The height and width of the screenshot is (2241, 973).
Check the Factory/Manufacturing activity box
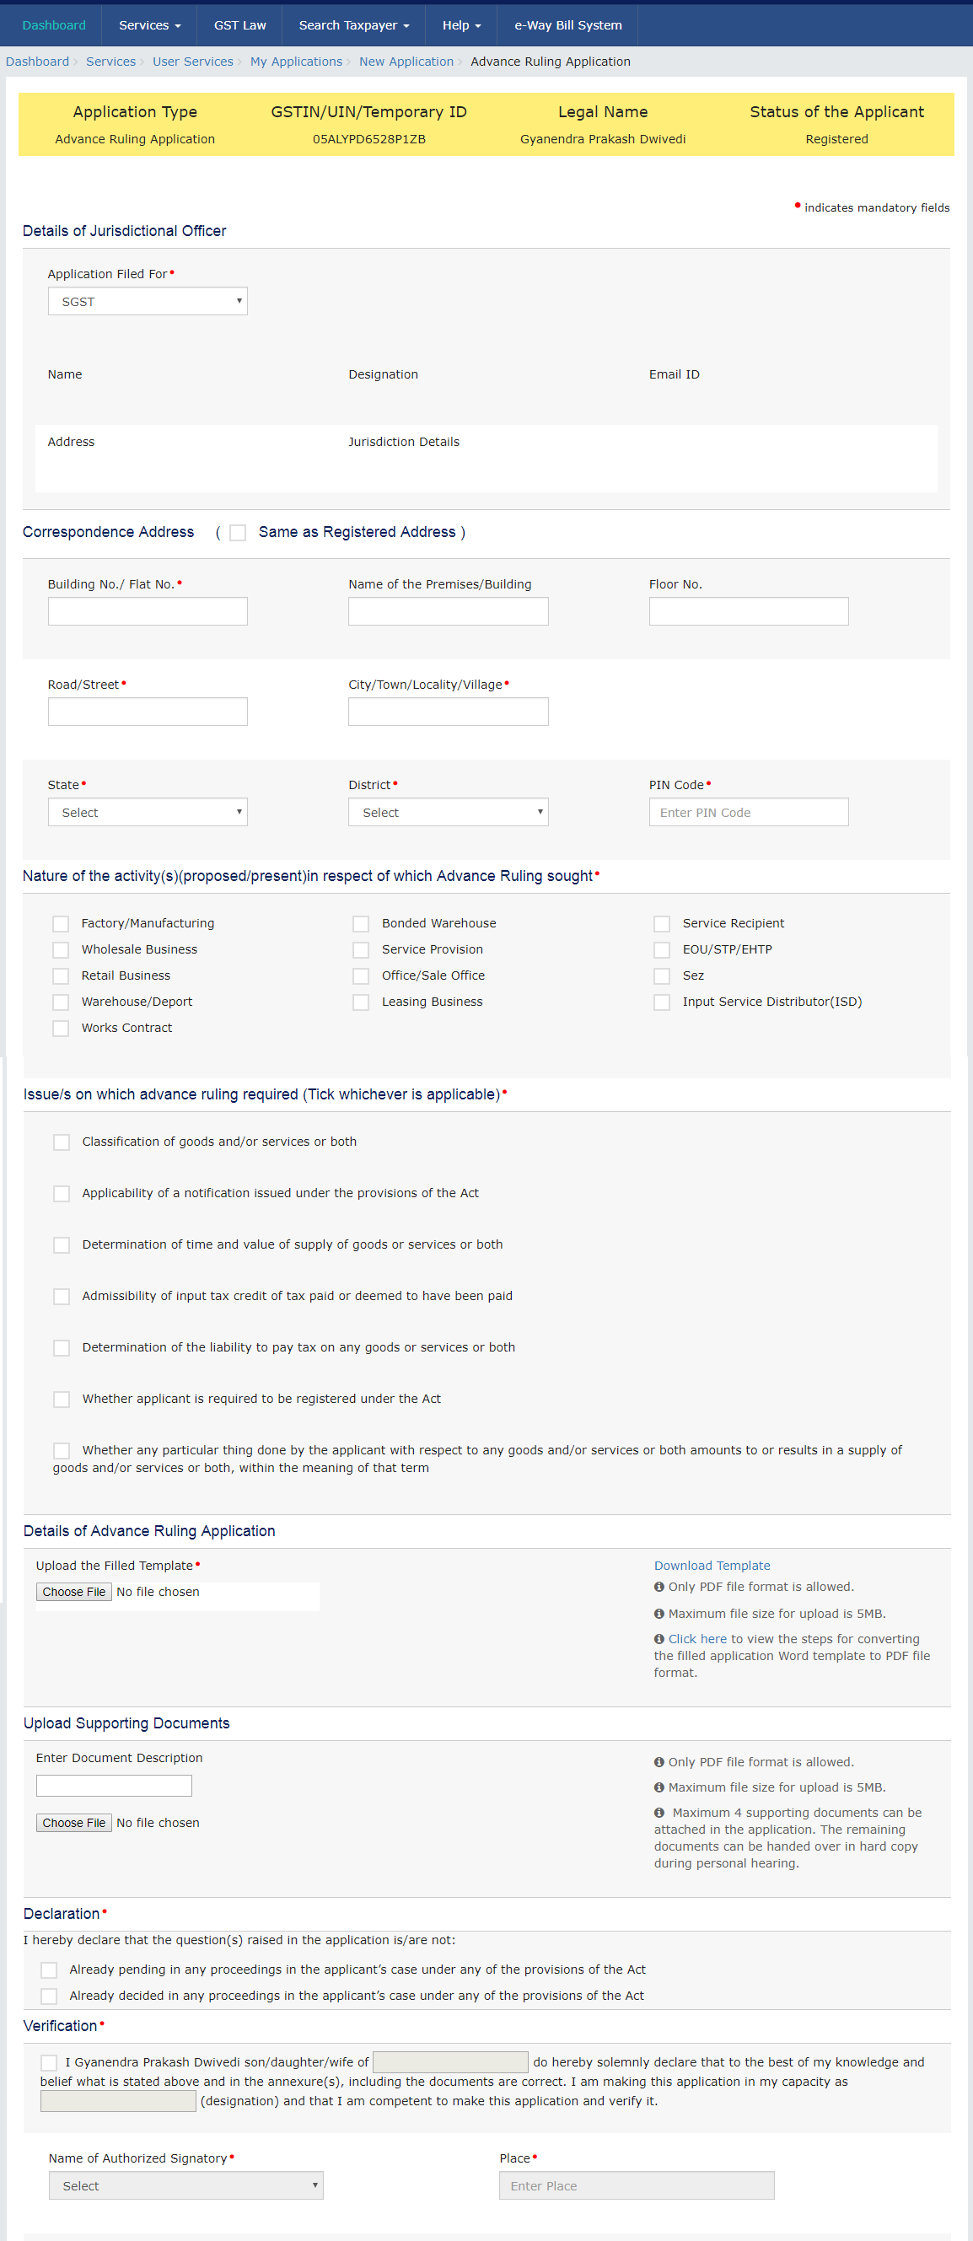tap(61, 924)
